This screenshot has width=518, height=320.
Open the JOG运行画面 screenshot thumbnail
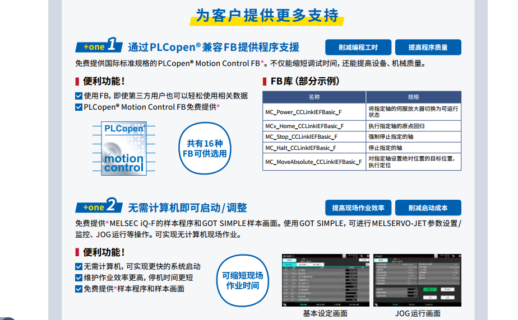pyautogui.click(x=417, y=280)
